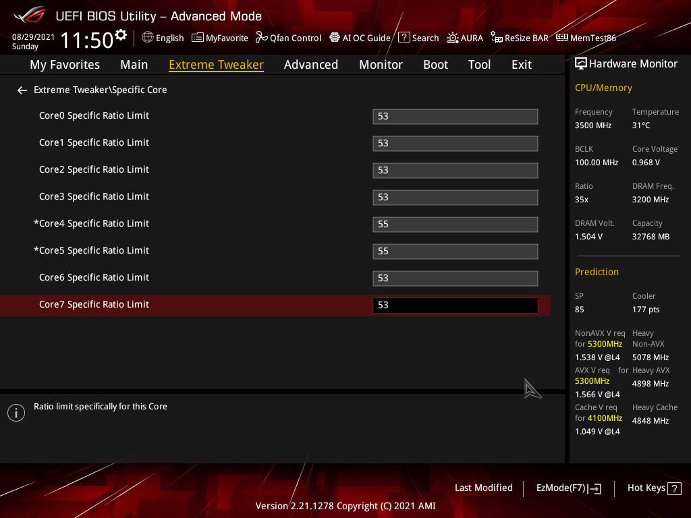Click 32768 MB capacity value
This screenshot has height=518, width=691.
click(651, 237)
